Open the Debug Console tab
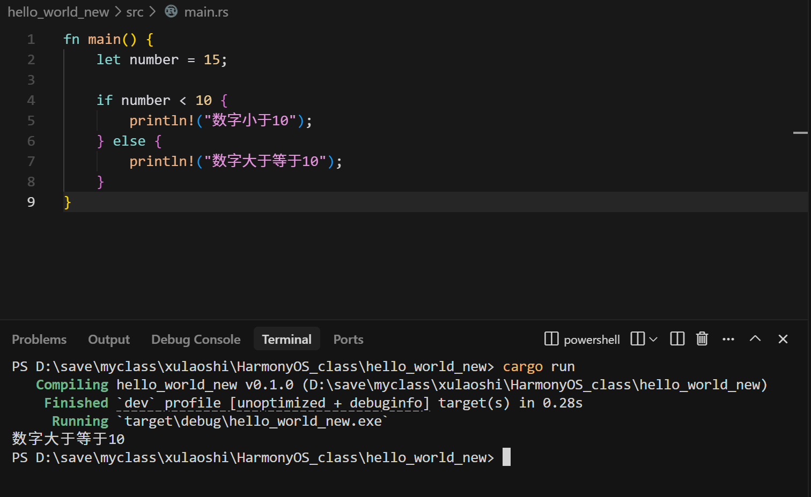Image resolution: width=811 pixels, height=497 pixels. (196, 340)
